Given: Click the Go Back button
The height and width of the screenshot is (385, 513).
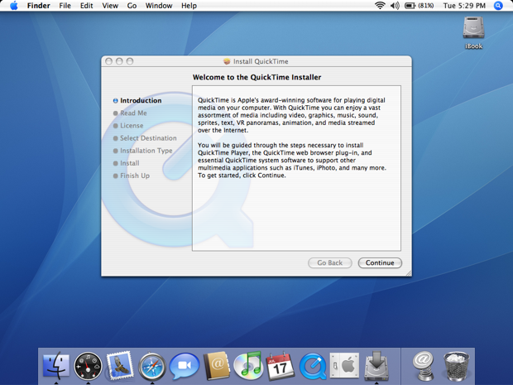Looking at the screenshot, I should (x=330, y=263).
